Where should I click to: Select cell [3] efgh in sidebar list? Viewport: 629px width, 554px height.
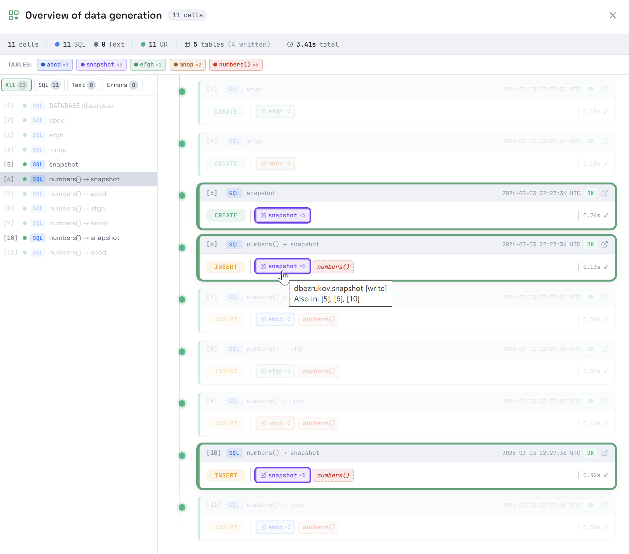pyautogui.click(x=79, y=135)
